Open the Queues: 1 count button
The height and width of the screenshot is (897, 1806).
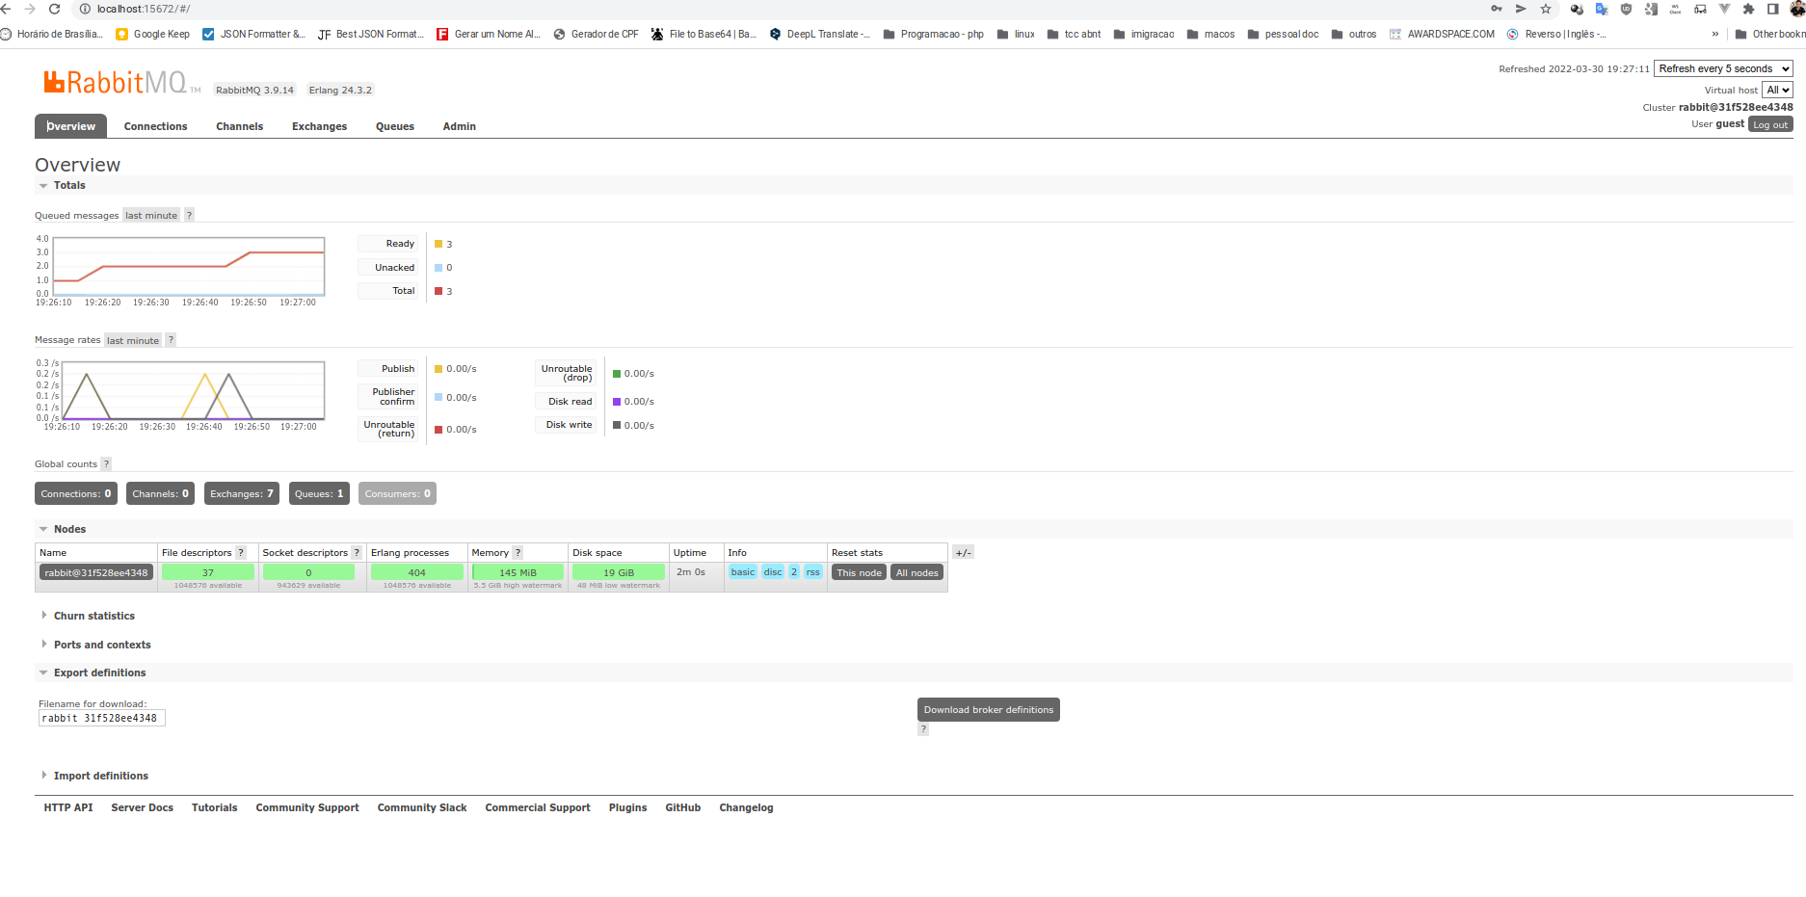[x=319, y=493]
